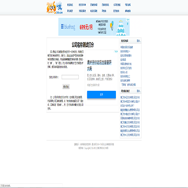Click the large blue button in the ad
188x188 pixels.
pyautogui.click(x=101, y=95)
